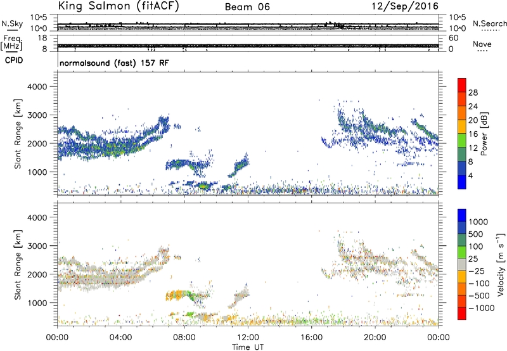Click the 16:00 time tick label
The height and width of the screenshot is (351, 507).
click(311, 338)
